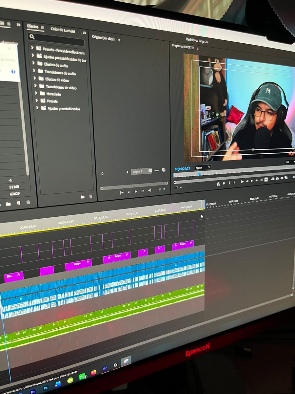Create new custom bin in Efectos panel
This screenshot has width=295, height=394.
83,197
